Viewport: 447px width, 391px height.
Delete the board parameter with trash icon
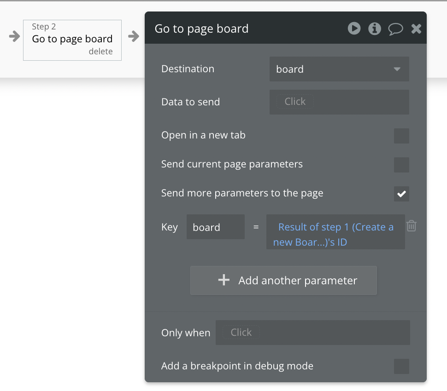tap(412, 226)
